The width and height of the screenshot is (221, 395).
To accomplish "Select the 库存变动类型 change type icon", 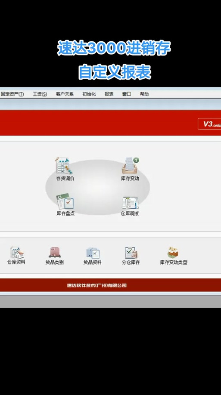I will pos(174,255).
